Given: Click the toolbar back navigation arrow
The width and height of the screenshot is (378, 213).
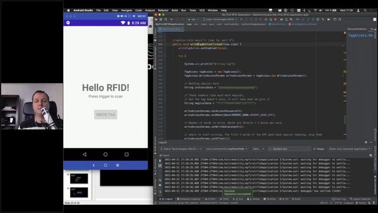Looking at the screenshot, I should [x=172, y=20].
